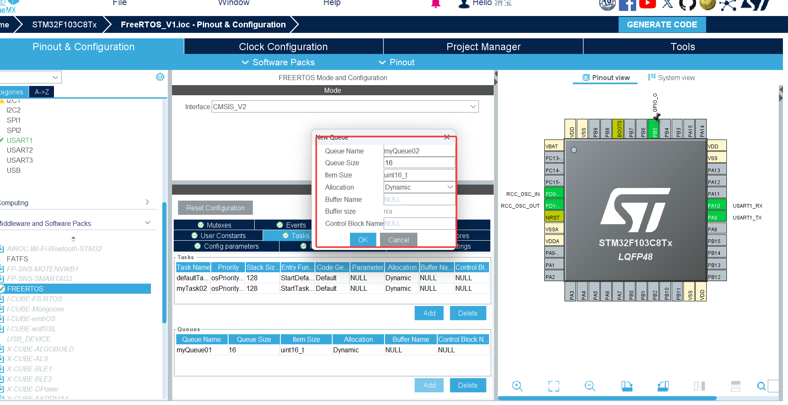The height and width of the screenshot is (405, 788).
Task: Confirm the new queue with OK
Action: point(363,240)
